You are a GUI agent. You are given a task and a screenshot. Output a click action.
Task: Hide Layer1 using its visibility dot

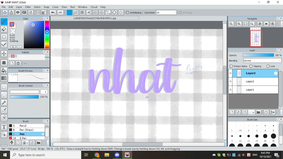pyautogui.click(x=230, y=90)
